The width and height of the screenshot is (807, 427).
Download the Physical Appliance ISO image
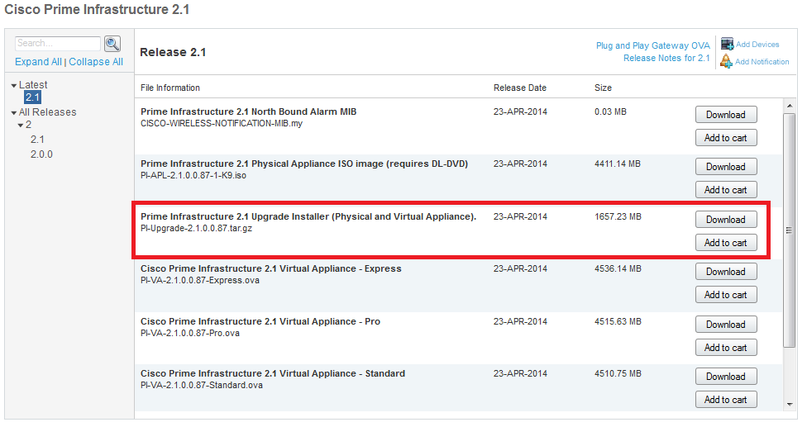coord(725,167)
